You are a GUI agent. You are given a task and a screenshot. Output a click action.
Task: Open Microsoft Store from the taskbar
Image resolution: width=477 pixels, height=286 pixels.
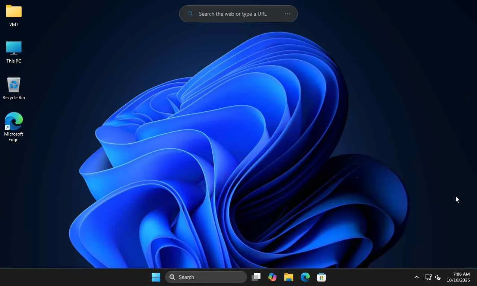coord(321,277)
